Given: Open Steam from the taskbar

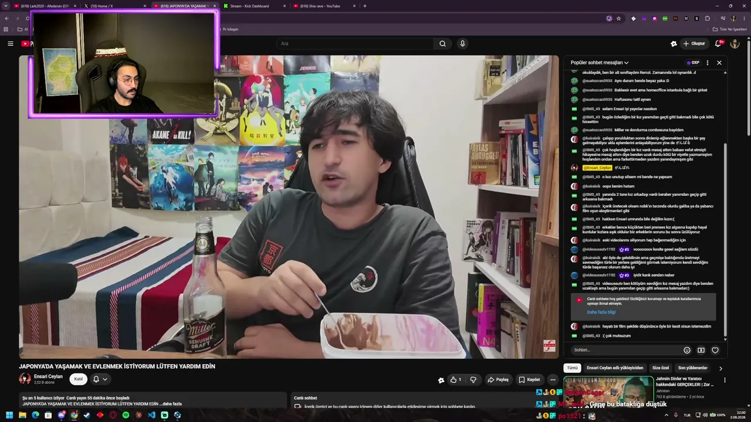Looking at the screenshot, I should click(x=87, y=415).
